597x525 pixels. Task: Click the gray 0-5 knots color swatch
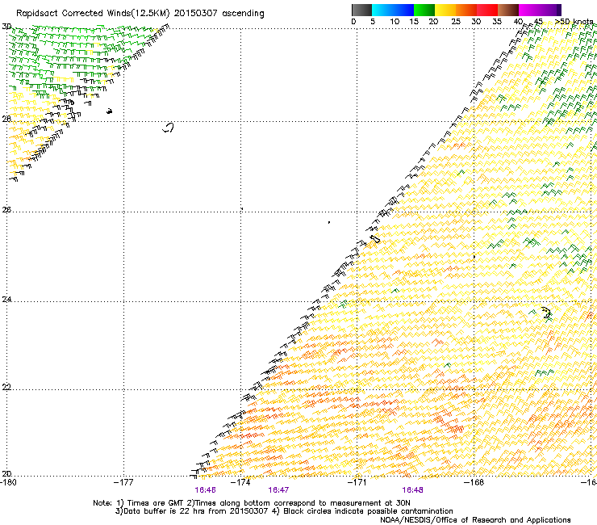pyautogui.click(x=361, y=10)
